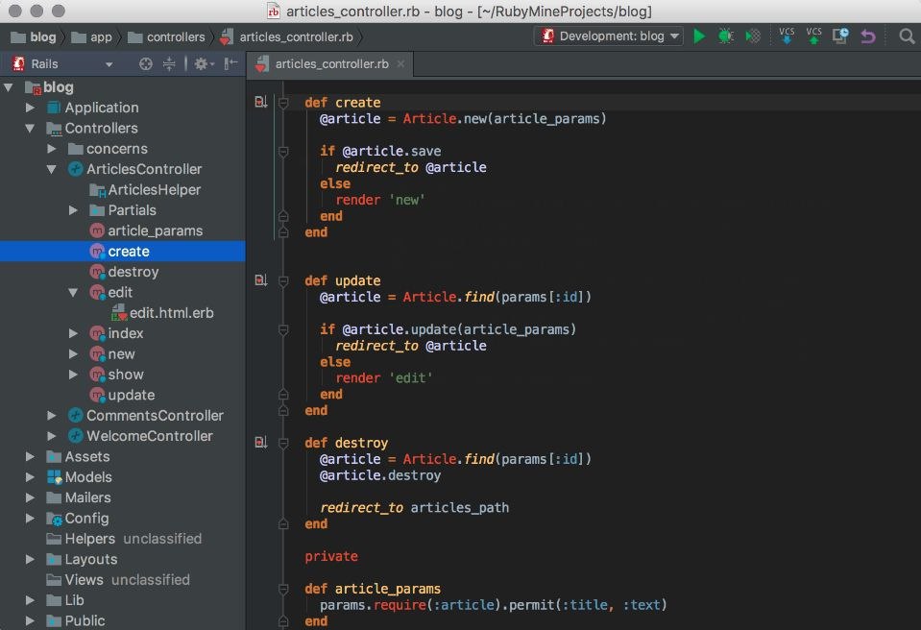Expand the CommentsController node
The width and height of the screenshot is (921, 630).
pos(52,416)
